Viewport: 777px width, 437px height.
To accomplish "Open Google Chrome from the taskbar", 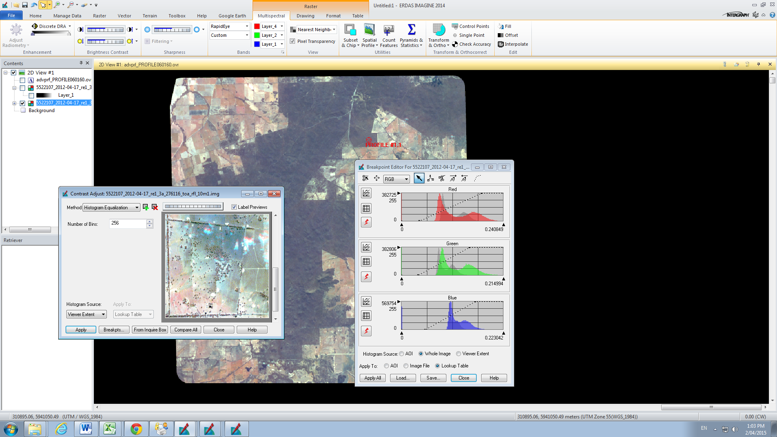I will [136, 429].
